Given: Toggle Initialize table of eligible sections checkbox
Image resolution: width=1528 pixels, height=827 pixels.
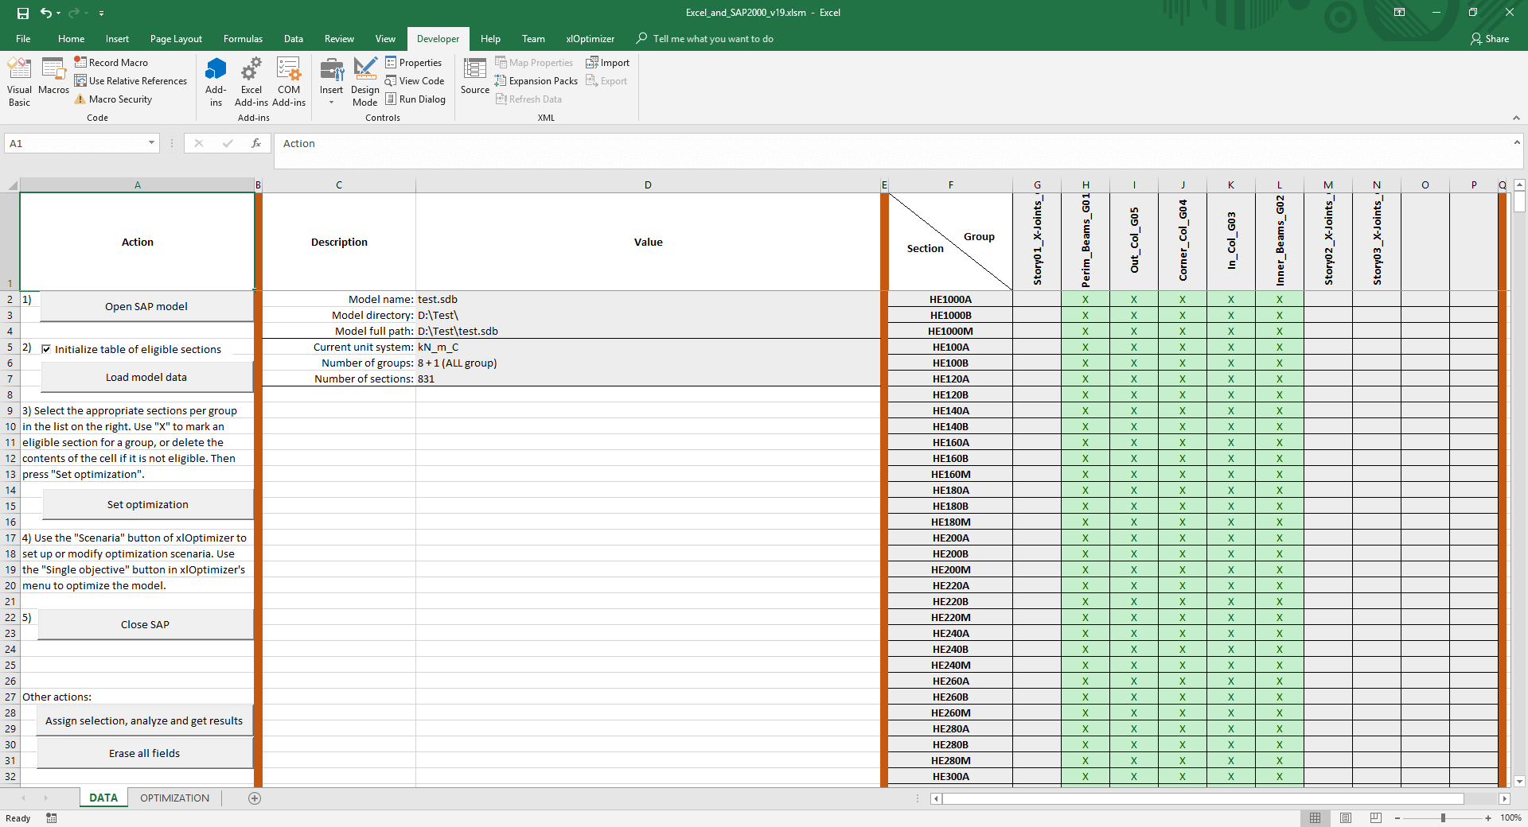Looking at the screenshot, I should point(46,349).
